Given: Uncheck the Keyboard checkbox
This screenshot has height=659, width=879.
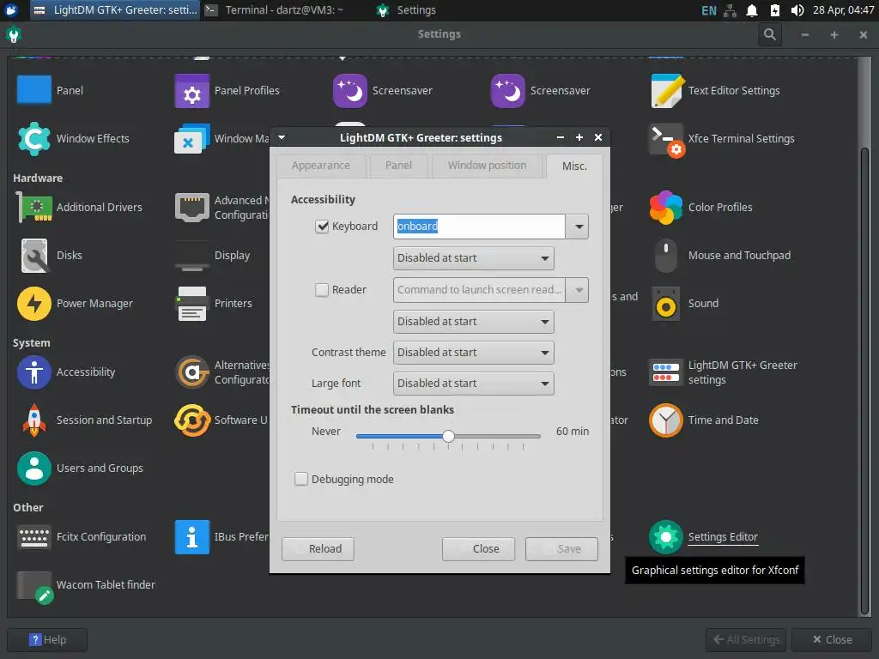Looking at the screenshot, I should coord(322,227).
